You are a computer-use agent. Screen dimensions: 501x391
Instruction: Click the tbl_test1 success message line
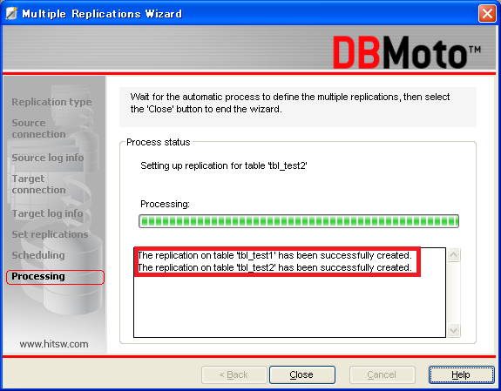pos(274,255)
